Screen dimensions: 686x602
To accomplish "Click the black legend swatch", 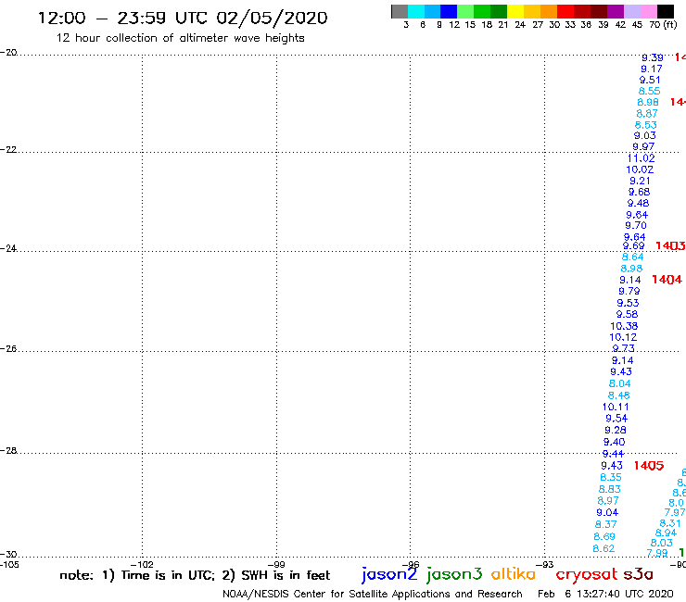I will pyautogui.click(x=666, y=12).
